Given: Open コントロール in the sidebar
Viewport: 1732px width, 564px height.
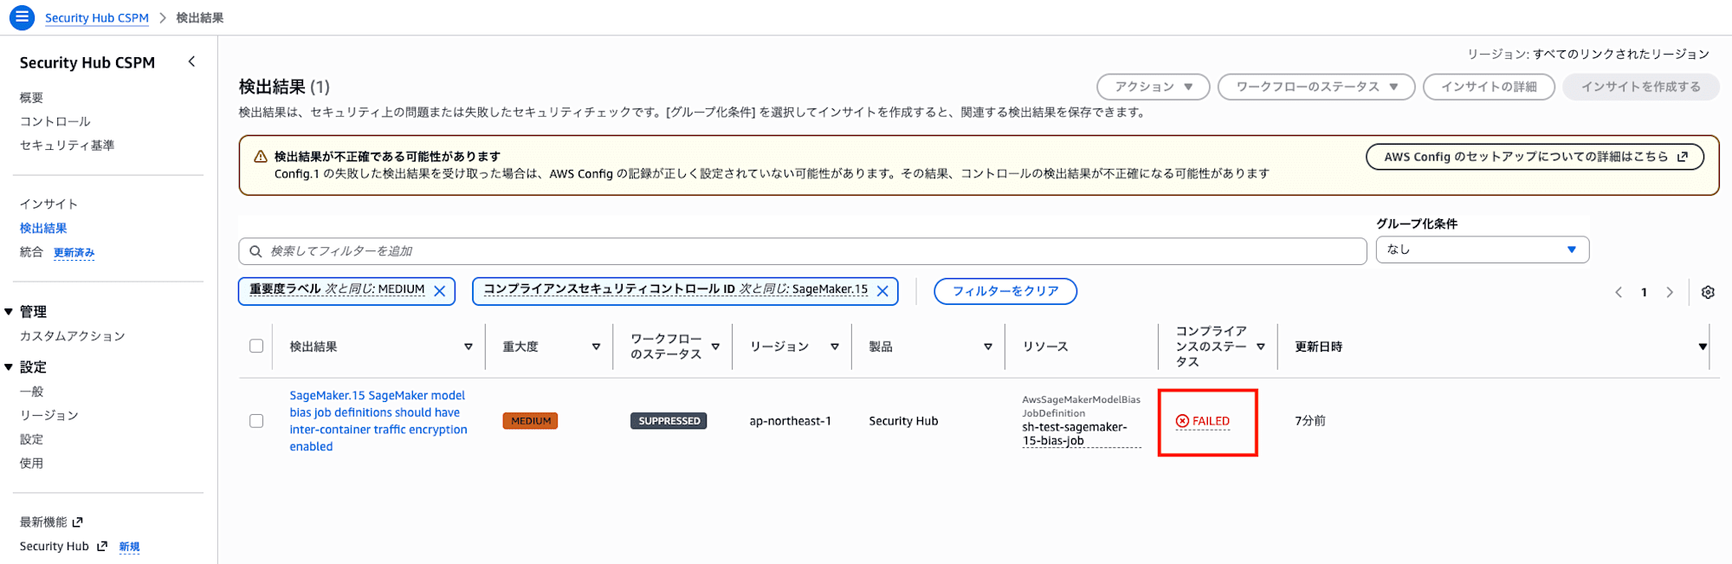Looking at the screenshot, I should pos(55,121).
